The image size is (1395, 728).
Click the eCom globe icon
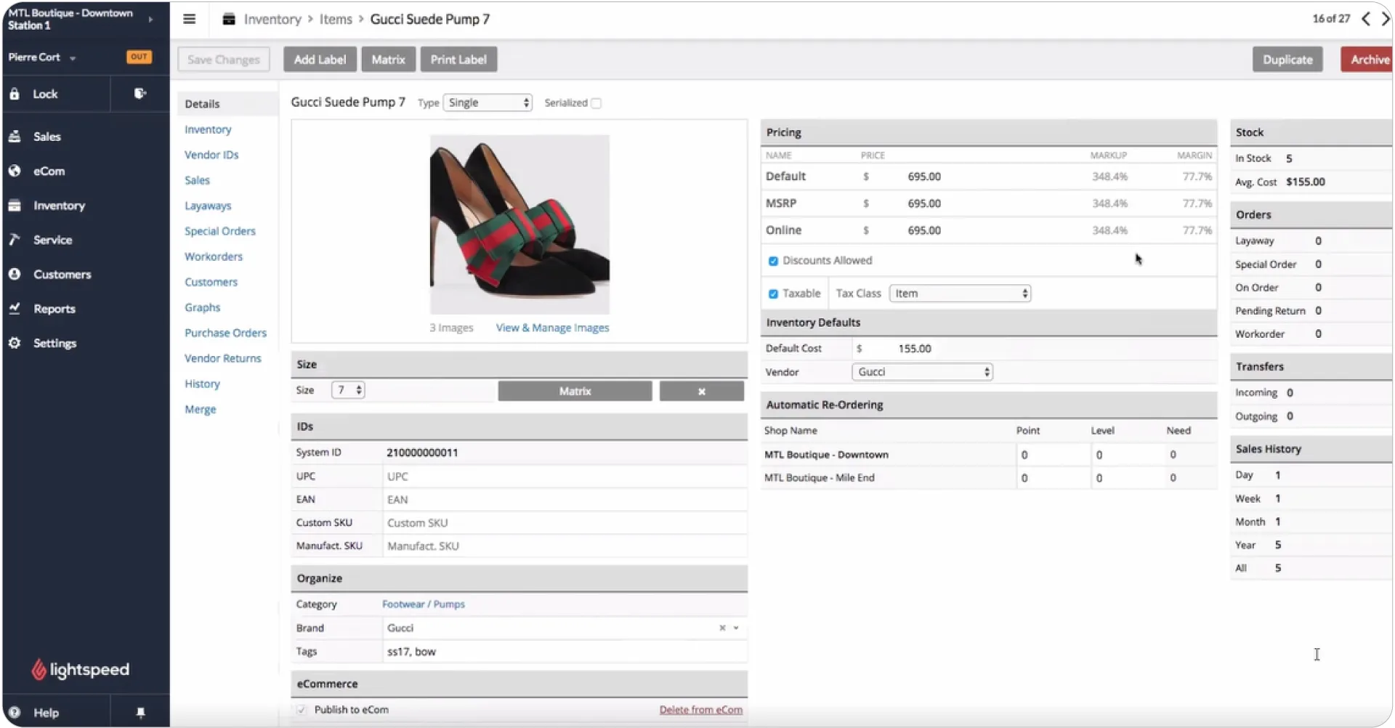point(15,171)
